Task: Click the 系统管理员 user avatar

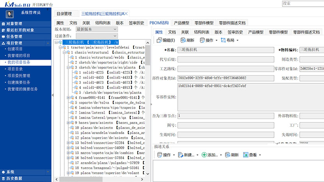Action: [x=9, y=14]
